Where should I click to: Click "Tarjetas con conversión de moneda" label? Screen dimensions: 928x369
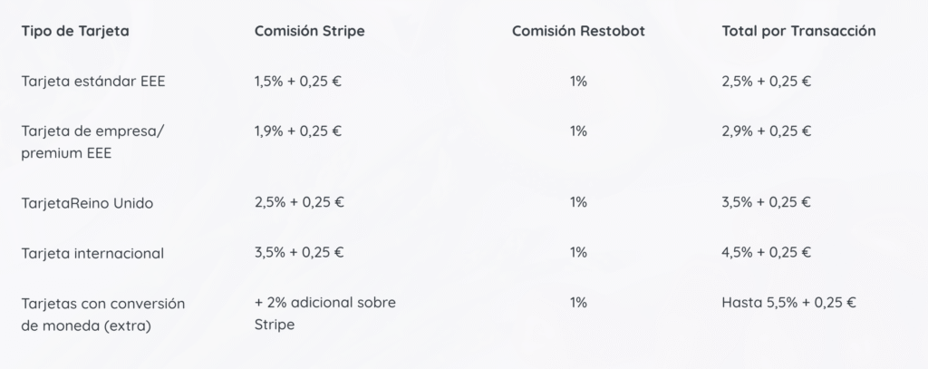102,314
